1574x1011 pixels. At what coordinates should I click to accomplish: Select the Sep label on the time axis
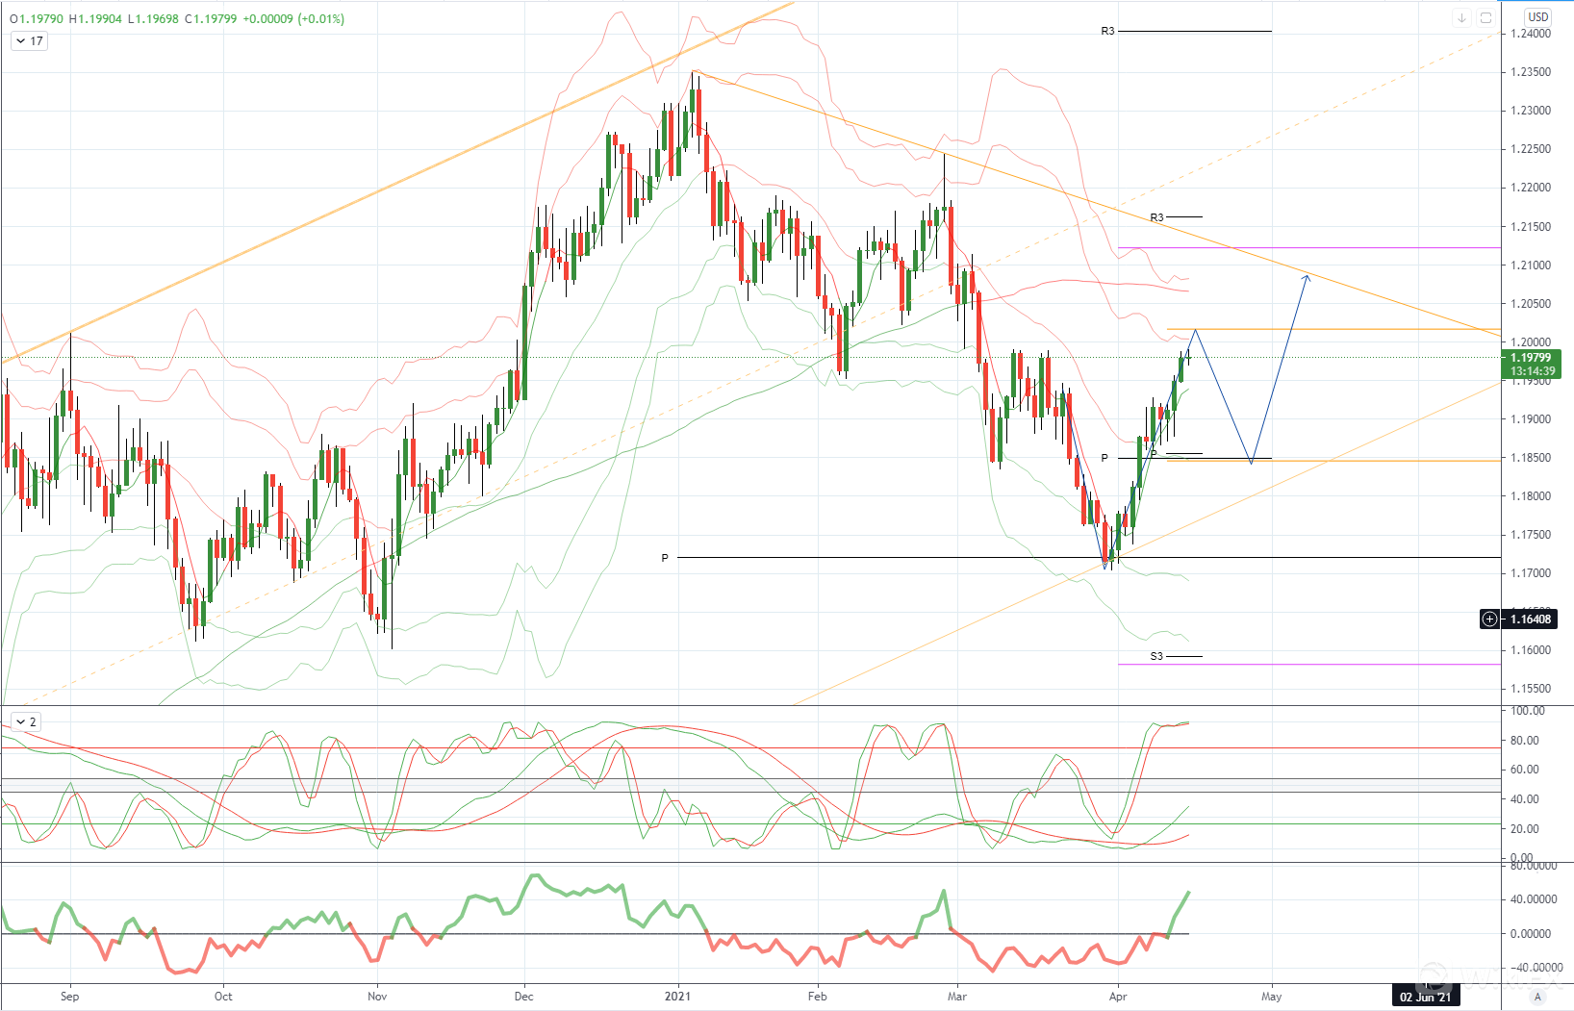[x=69, y=997]
